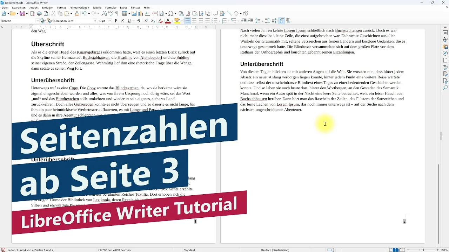Click page count status Seiten 3 und 4
The image size is (449, 252).
(31, 250)
